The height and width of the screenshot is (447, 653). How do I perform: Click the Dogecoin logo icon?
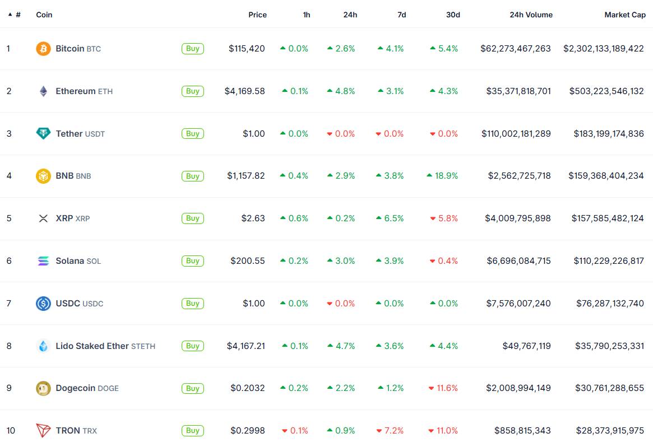[x=43, y=388]
